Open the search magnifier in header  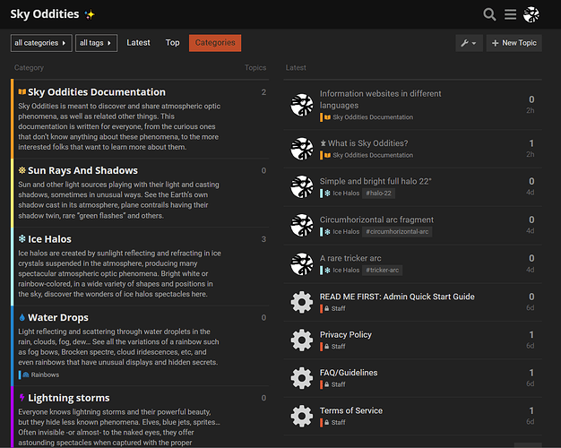click(489, 14)
